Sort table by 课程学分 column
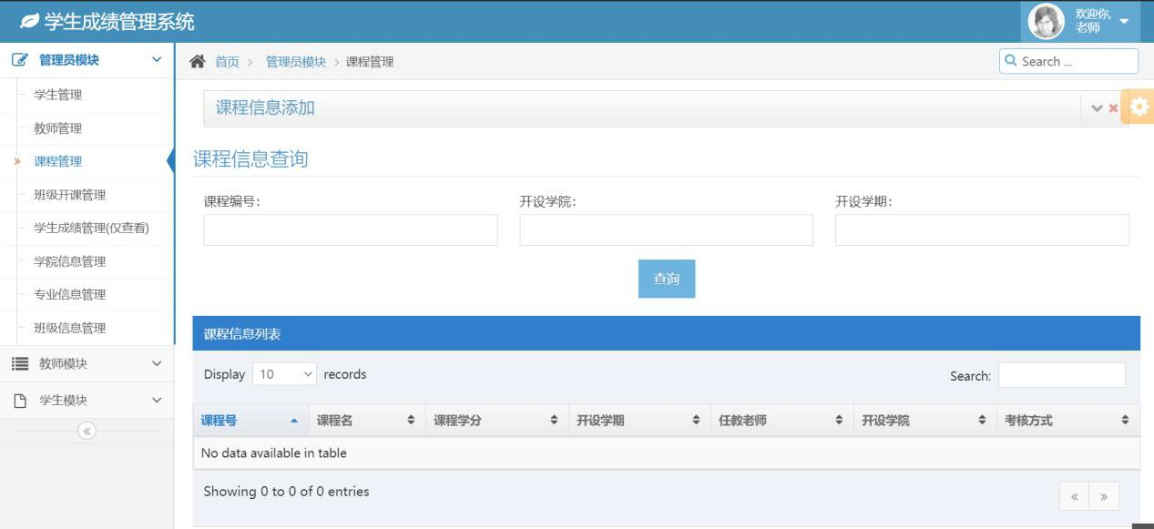 [x=497, y=421]
